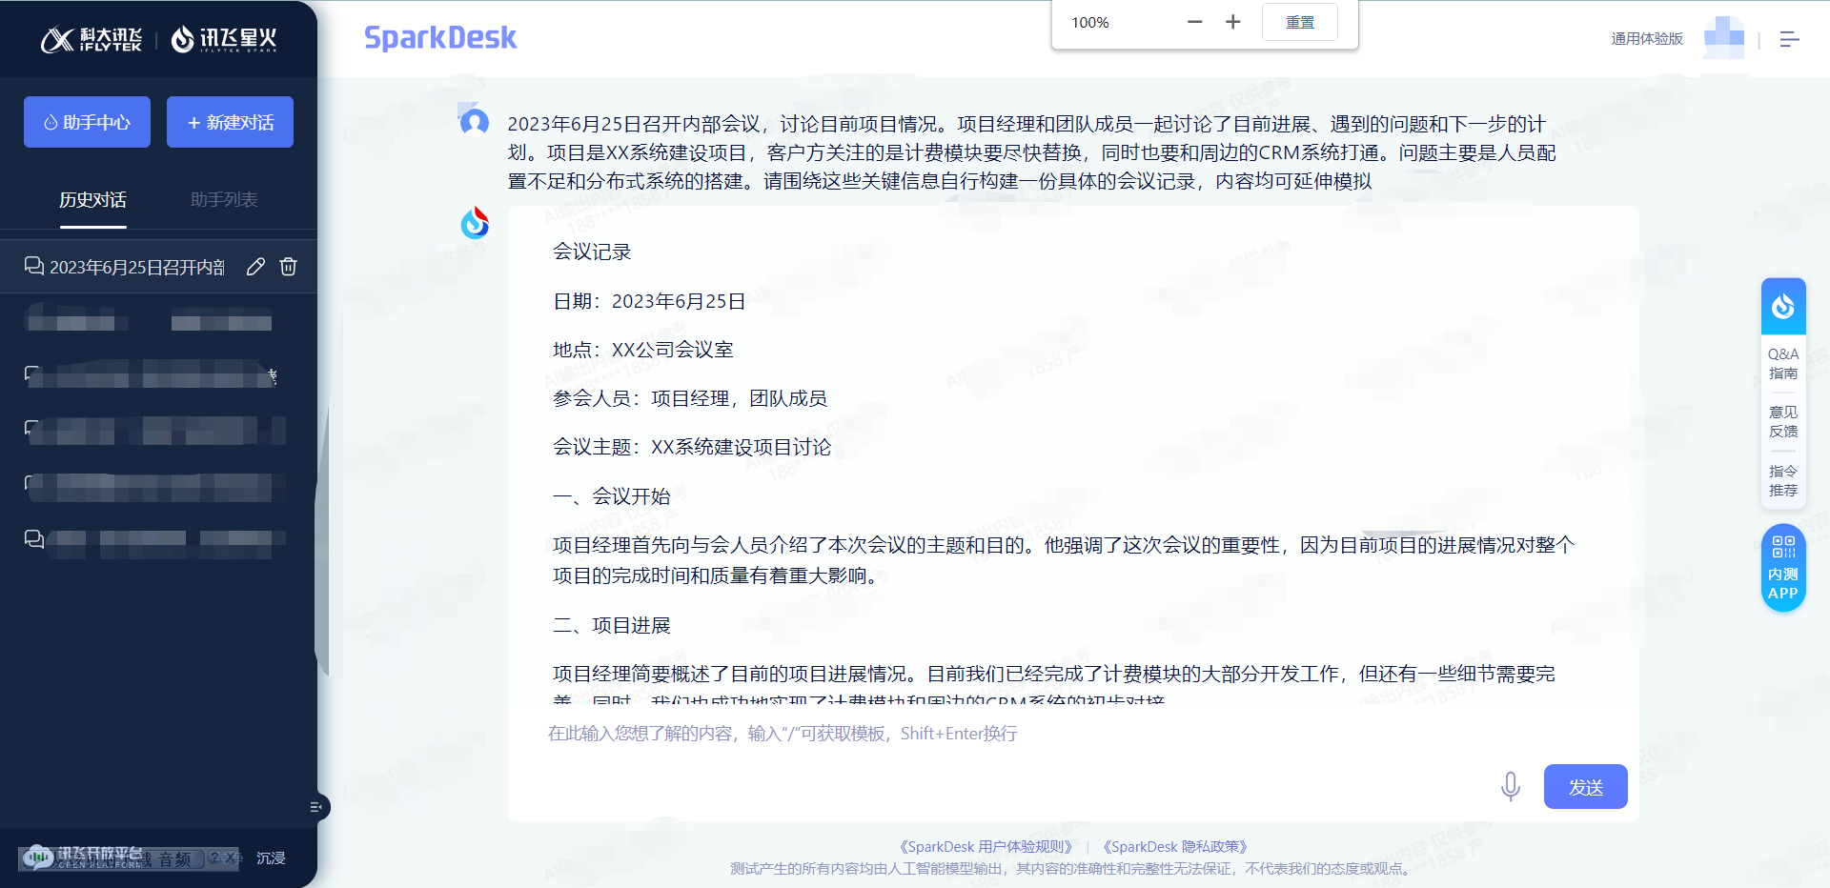Open the 内测APP QR code button
Image resolution: width=1830 pixels, height=888 pixels.
pyautogui.click(x=1782, y=569)
